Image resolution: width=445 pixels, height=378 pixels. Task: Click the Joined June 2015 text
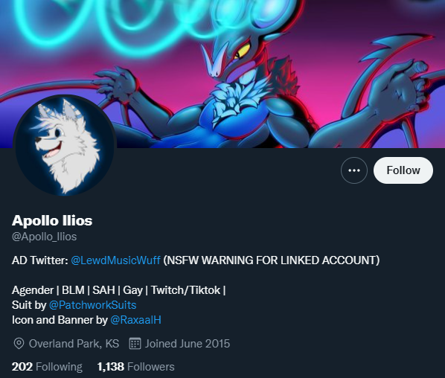[x=188, y=344]
